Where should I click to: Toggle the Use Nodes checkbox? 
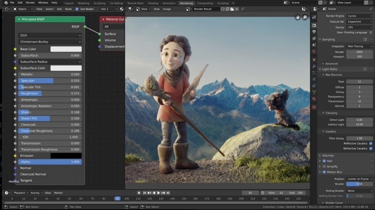pyautogui.click(x=77, y=9)
